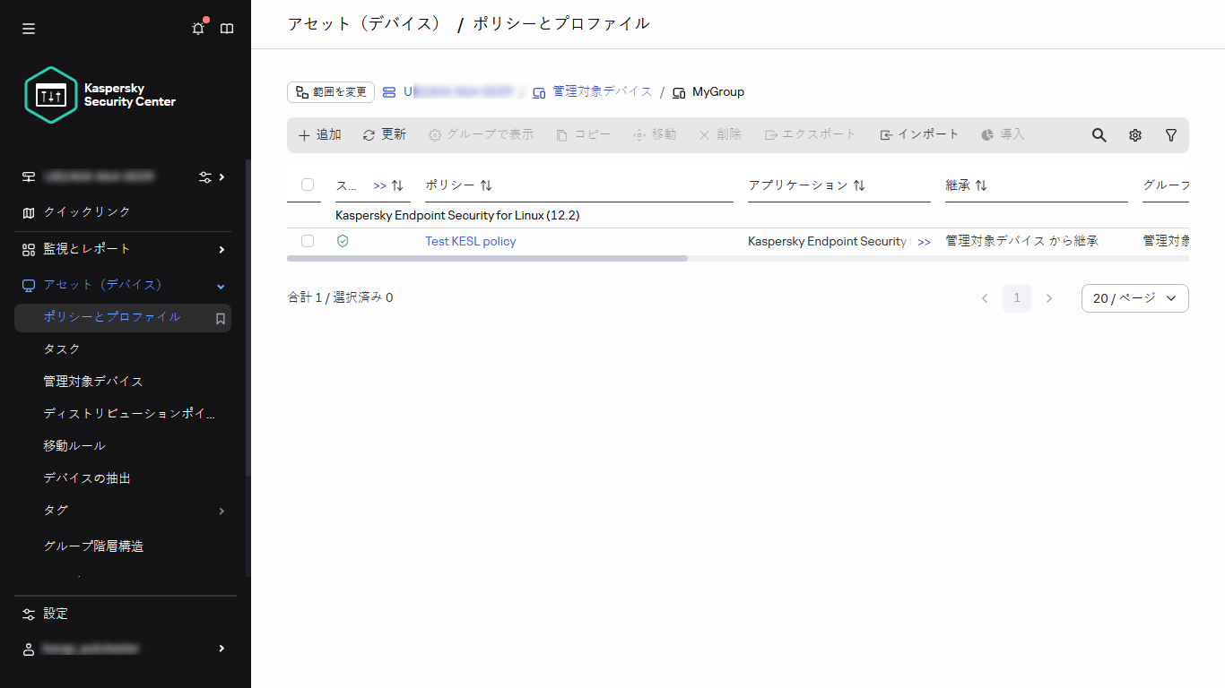This screenshot has height=688, width=1225.
Task: Open the 20/ページ page size dropdown
Action: click(1134, 297)
